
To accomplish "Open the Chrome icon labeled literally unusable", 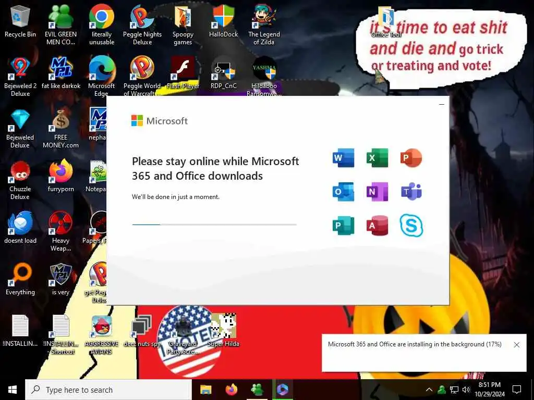I will click(102, 25).
